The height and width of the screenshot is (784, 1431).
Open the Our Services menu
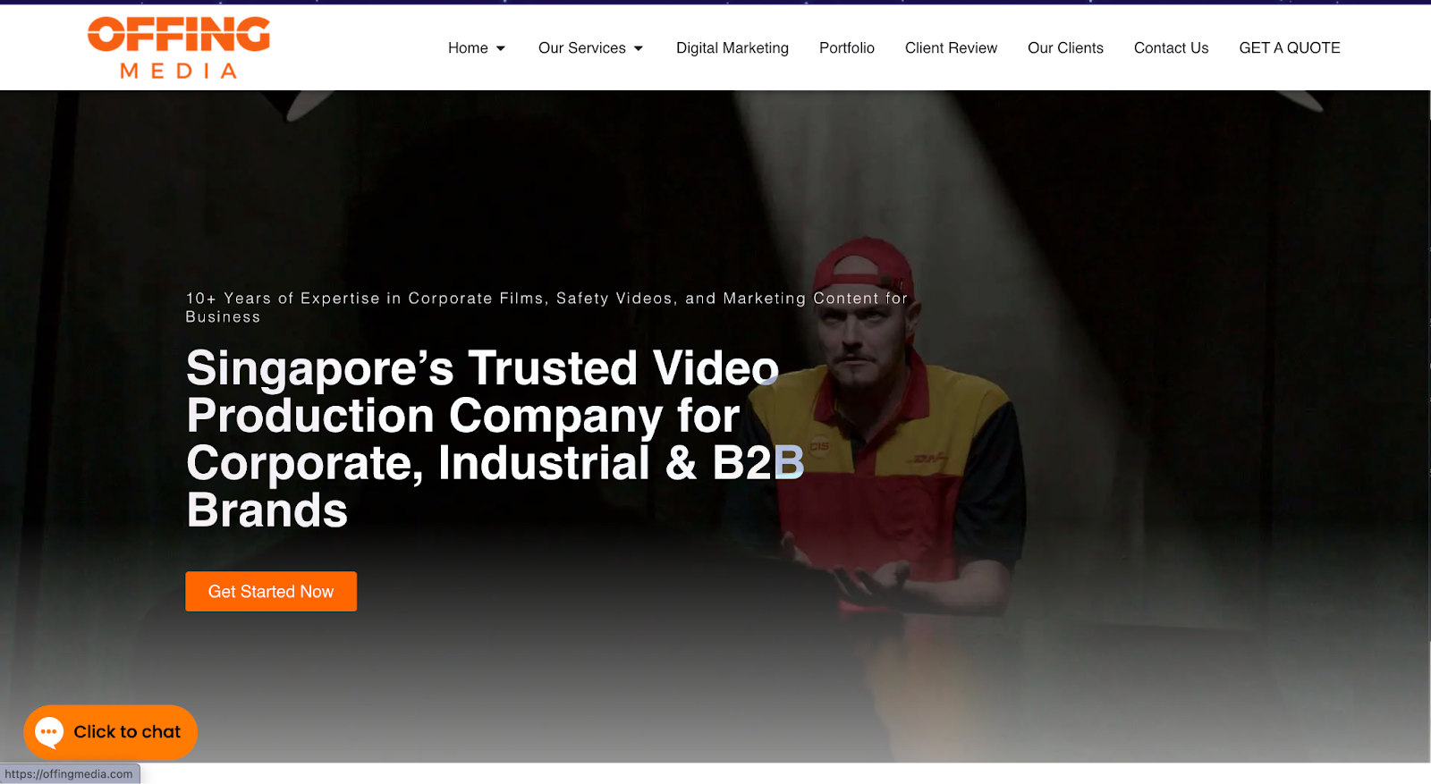pos(581,48)
